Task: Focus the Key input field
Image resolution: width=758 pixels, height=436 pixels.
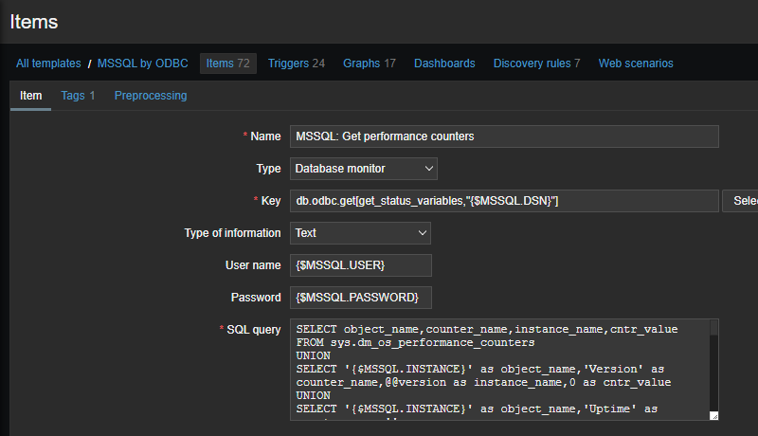Action: [x=504, y=201]
